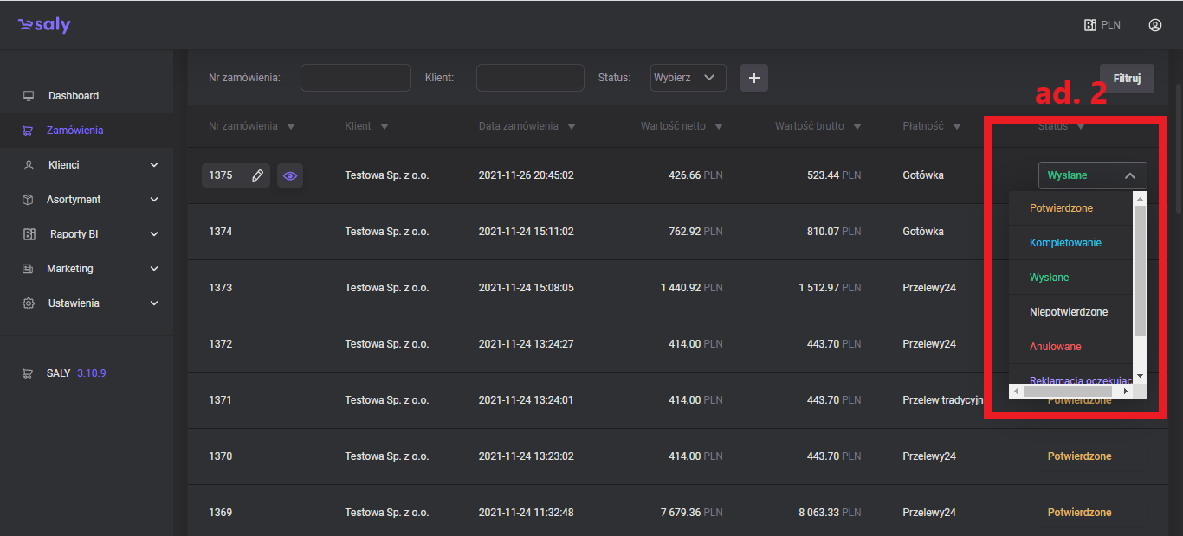
Task: Expand the Klienci sidebar submenu
Action: [154, 165]
